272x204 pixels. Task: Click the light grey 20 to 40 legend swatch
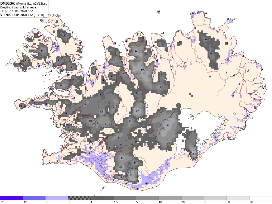(193, 198)
